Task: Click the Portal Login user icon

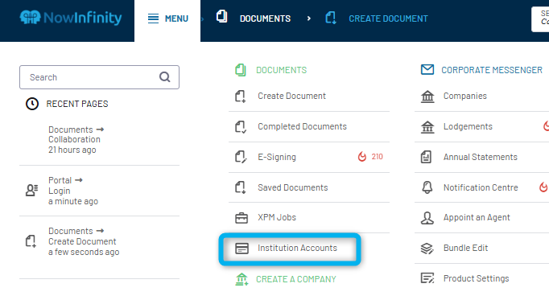Action: pyautogui.click(x=31, y=190)
